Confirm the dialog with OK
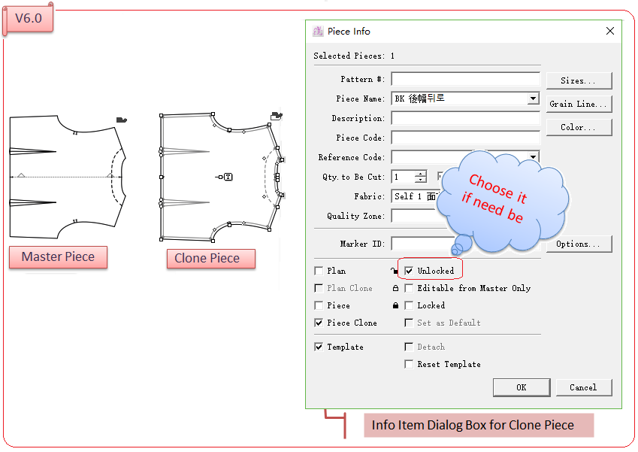 (521, 387)
